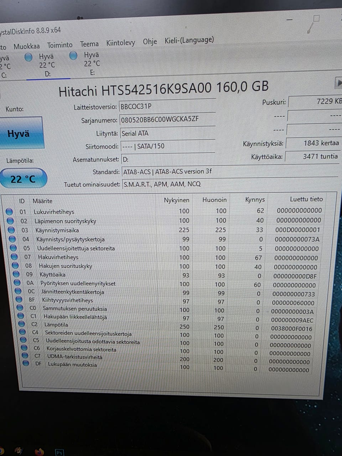Click status icon of Hakujen suorituskyky row

[x=15, y=266]
